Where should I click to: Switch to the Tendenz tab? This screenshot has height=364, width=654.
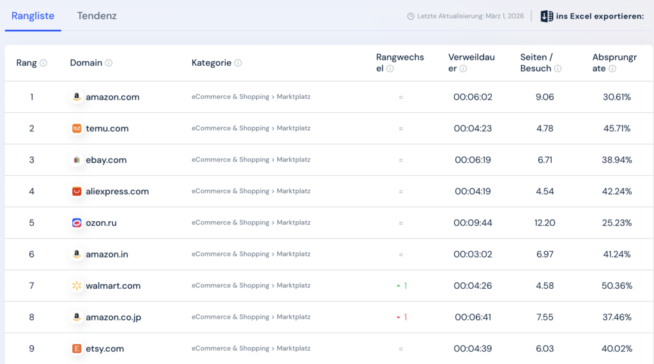pos(97,16)
